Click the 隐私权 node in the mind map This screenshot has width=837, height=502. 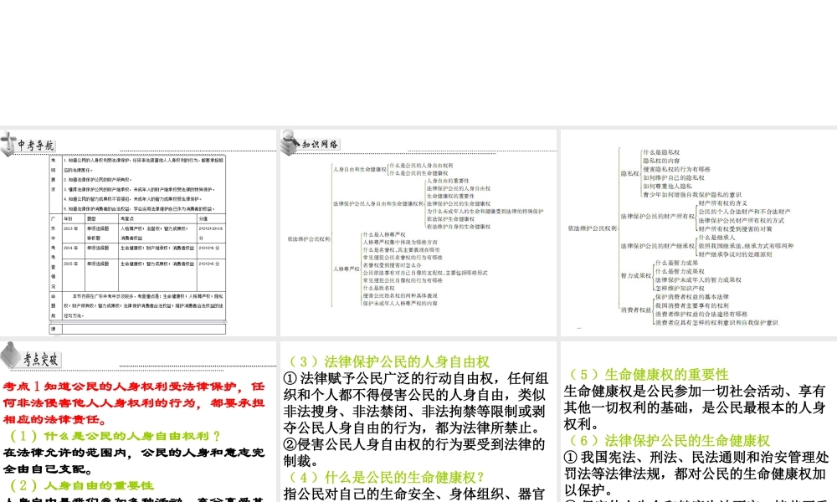(x=629, y=173)
